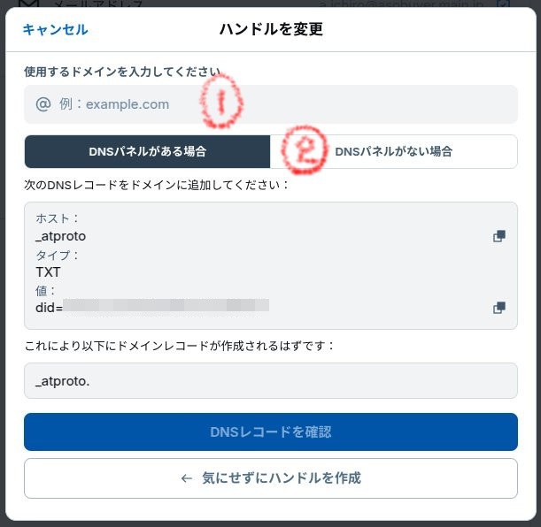This screenshot has height=527, width=541.
Task: Cancel with the キャンセル link
Action: point(55,30)
